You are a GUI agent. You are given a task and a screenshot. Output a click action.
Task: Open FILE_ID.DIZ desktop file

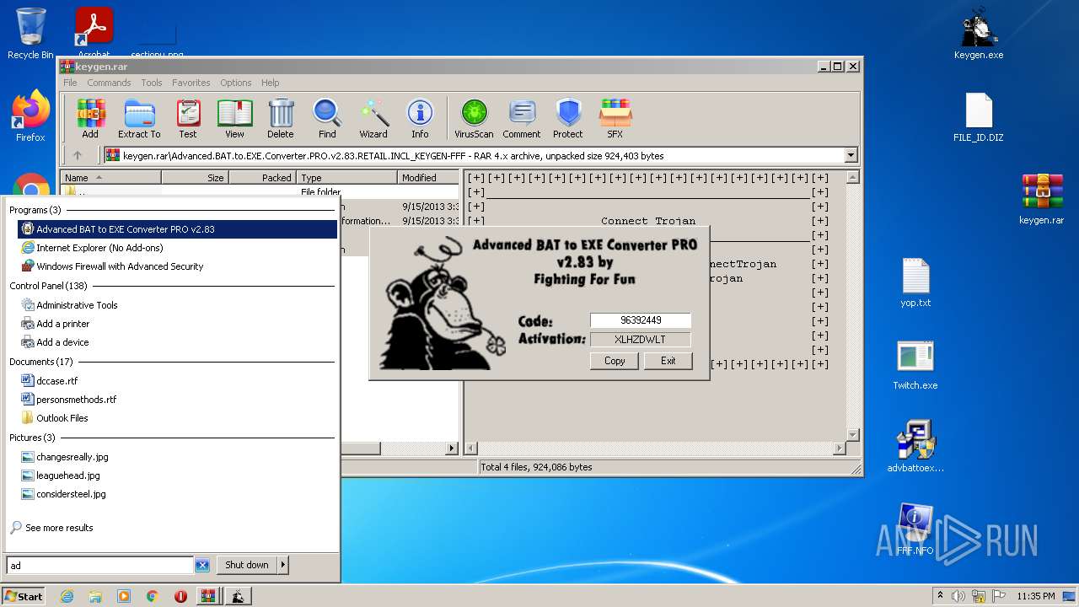(979, 116)
